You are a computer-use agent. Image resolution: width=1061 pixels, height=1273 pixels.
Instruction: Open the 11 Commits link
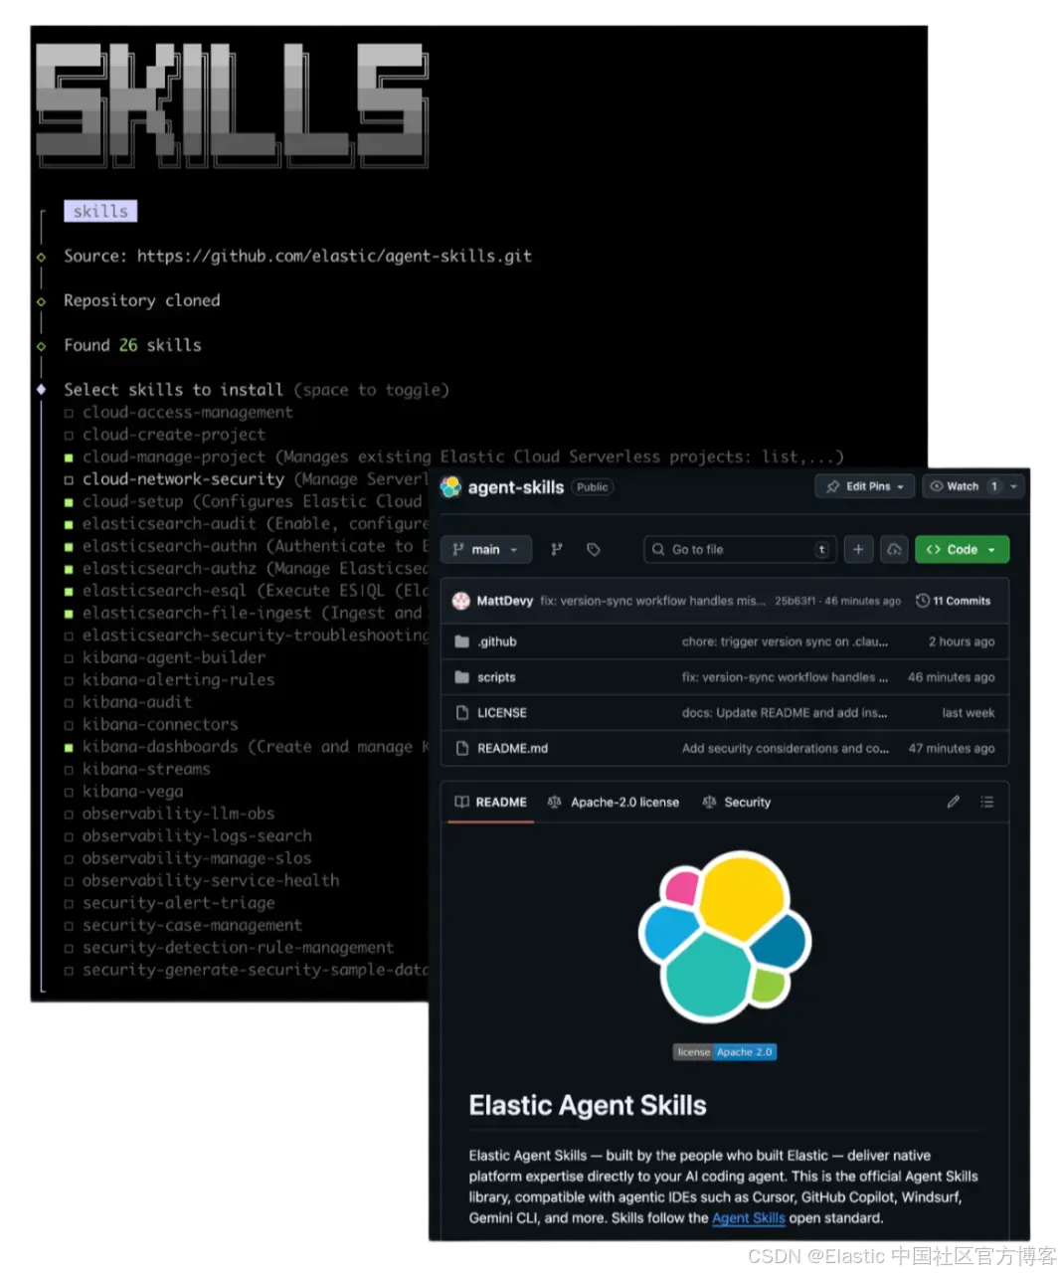click(953, 601)
